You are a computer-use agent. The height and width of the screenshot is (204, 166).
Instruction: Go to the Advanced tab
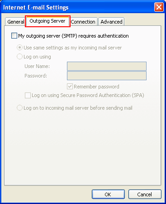(111, 22)
